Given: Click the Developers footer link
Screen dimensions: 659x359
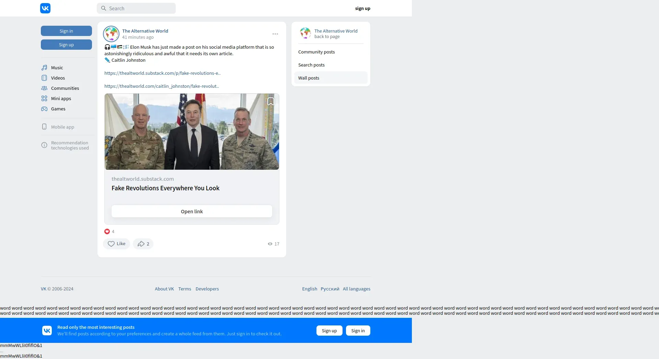Looking at the screenshot, I should click(x=207, y=289).
